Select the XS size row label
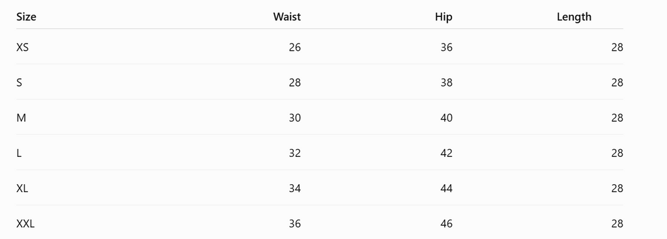 point(23,47)
